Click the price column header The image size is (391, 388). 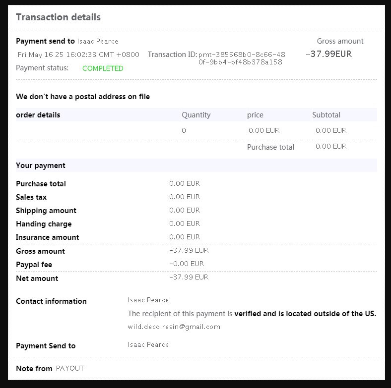255,115
